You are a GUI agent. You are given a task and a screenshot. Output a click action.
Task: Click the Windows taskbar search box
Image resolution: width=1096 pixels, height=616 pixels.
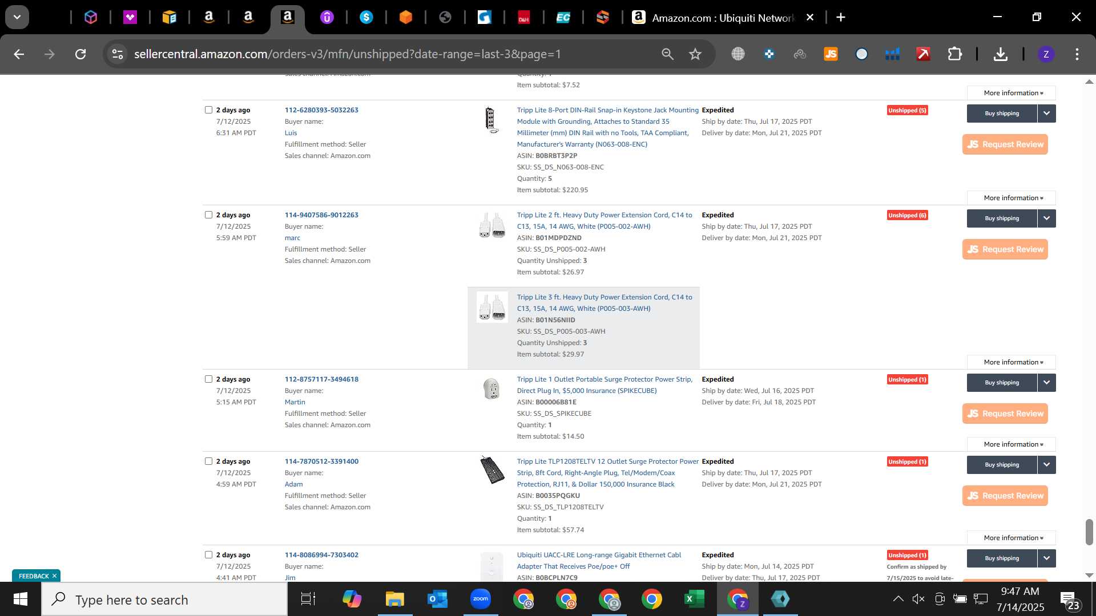(x=164, y=599)
